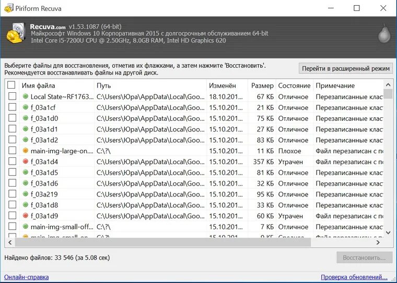
Task: Click green status dot of f_03a1cf
Action: 25,107
